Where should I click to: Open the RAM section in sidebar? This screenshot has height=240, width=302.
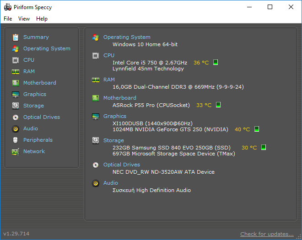pos(29,71)
